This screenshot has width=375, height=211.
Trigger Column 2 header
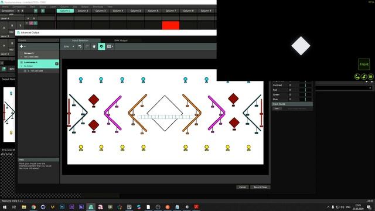[x=83, y=11]
